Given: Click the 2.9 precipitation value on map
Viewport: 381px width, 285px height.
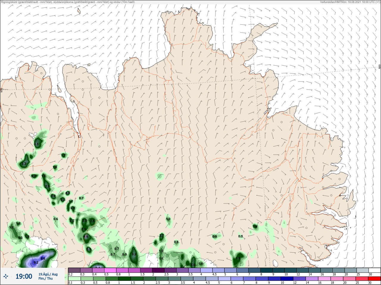Looking at the screenshot, I should click(47, 186).
